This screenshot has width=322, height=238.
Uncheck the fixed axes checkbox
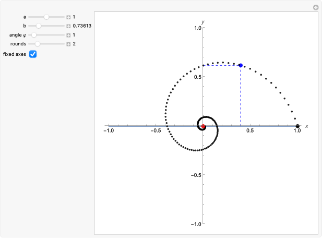32,54
